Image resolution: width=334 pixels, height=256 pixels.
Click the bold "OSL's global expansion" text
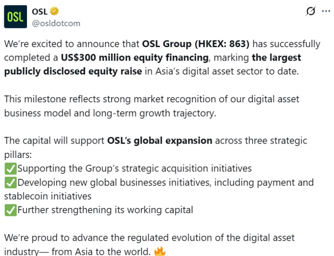pyautogui.click(x=159, y=141)
